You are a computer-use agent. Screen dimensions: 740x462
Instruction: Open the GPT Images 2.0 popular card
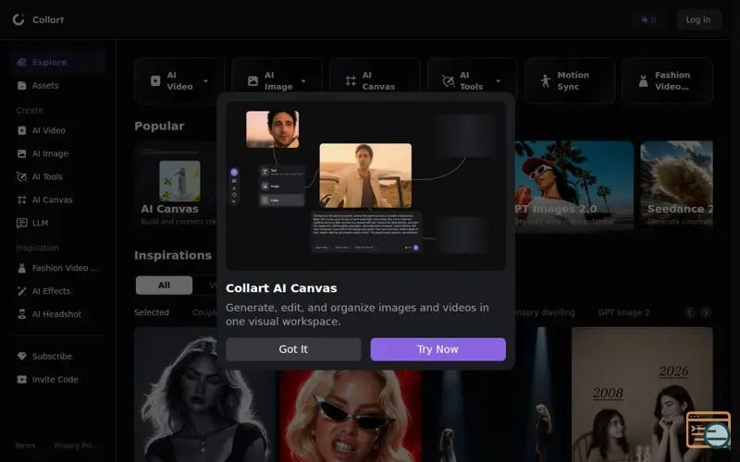(573, 186)
